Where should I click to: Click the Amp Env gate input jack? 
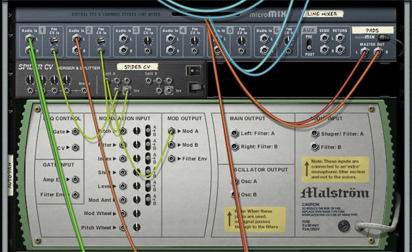click(x=76, y=179)
